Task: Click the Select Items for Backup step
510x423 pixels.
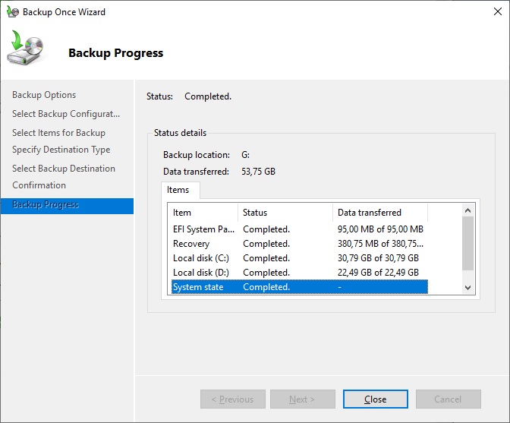Action: [58, 133]
